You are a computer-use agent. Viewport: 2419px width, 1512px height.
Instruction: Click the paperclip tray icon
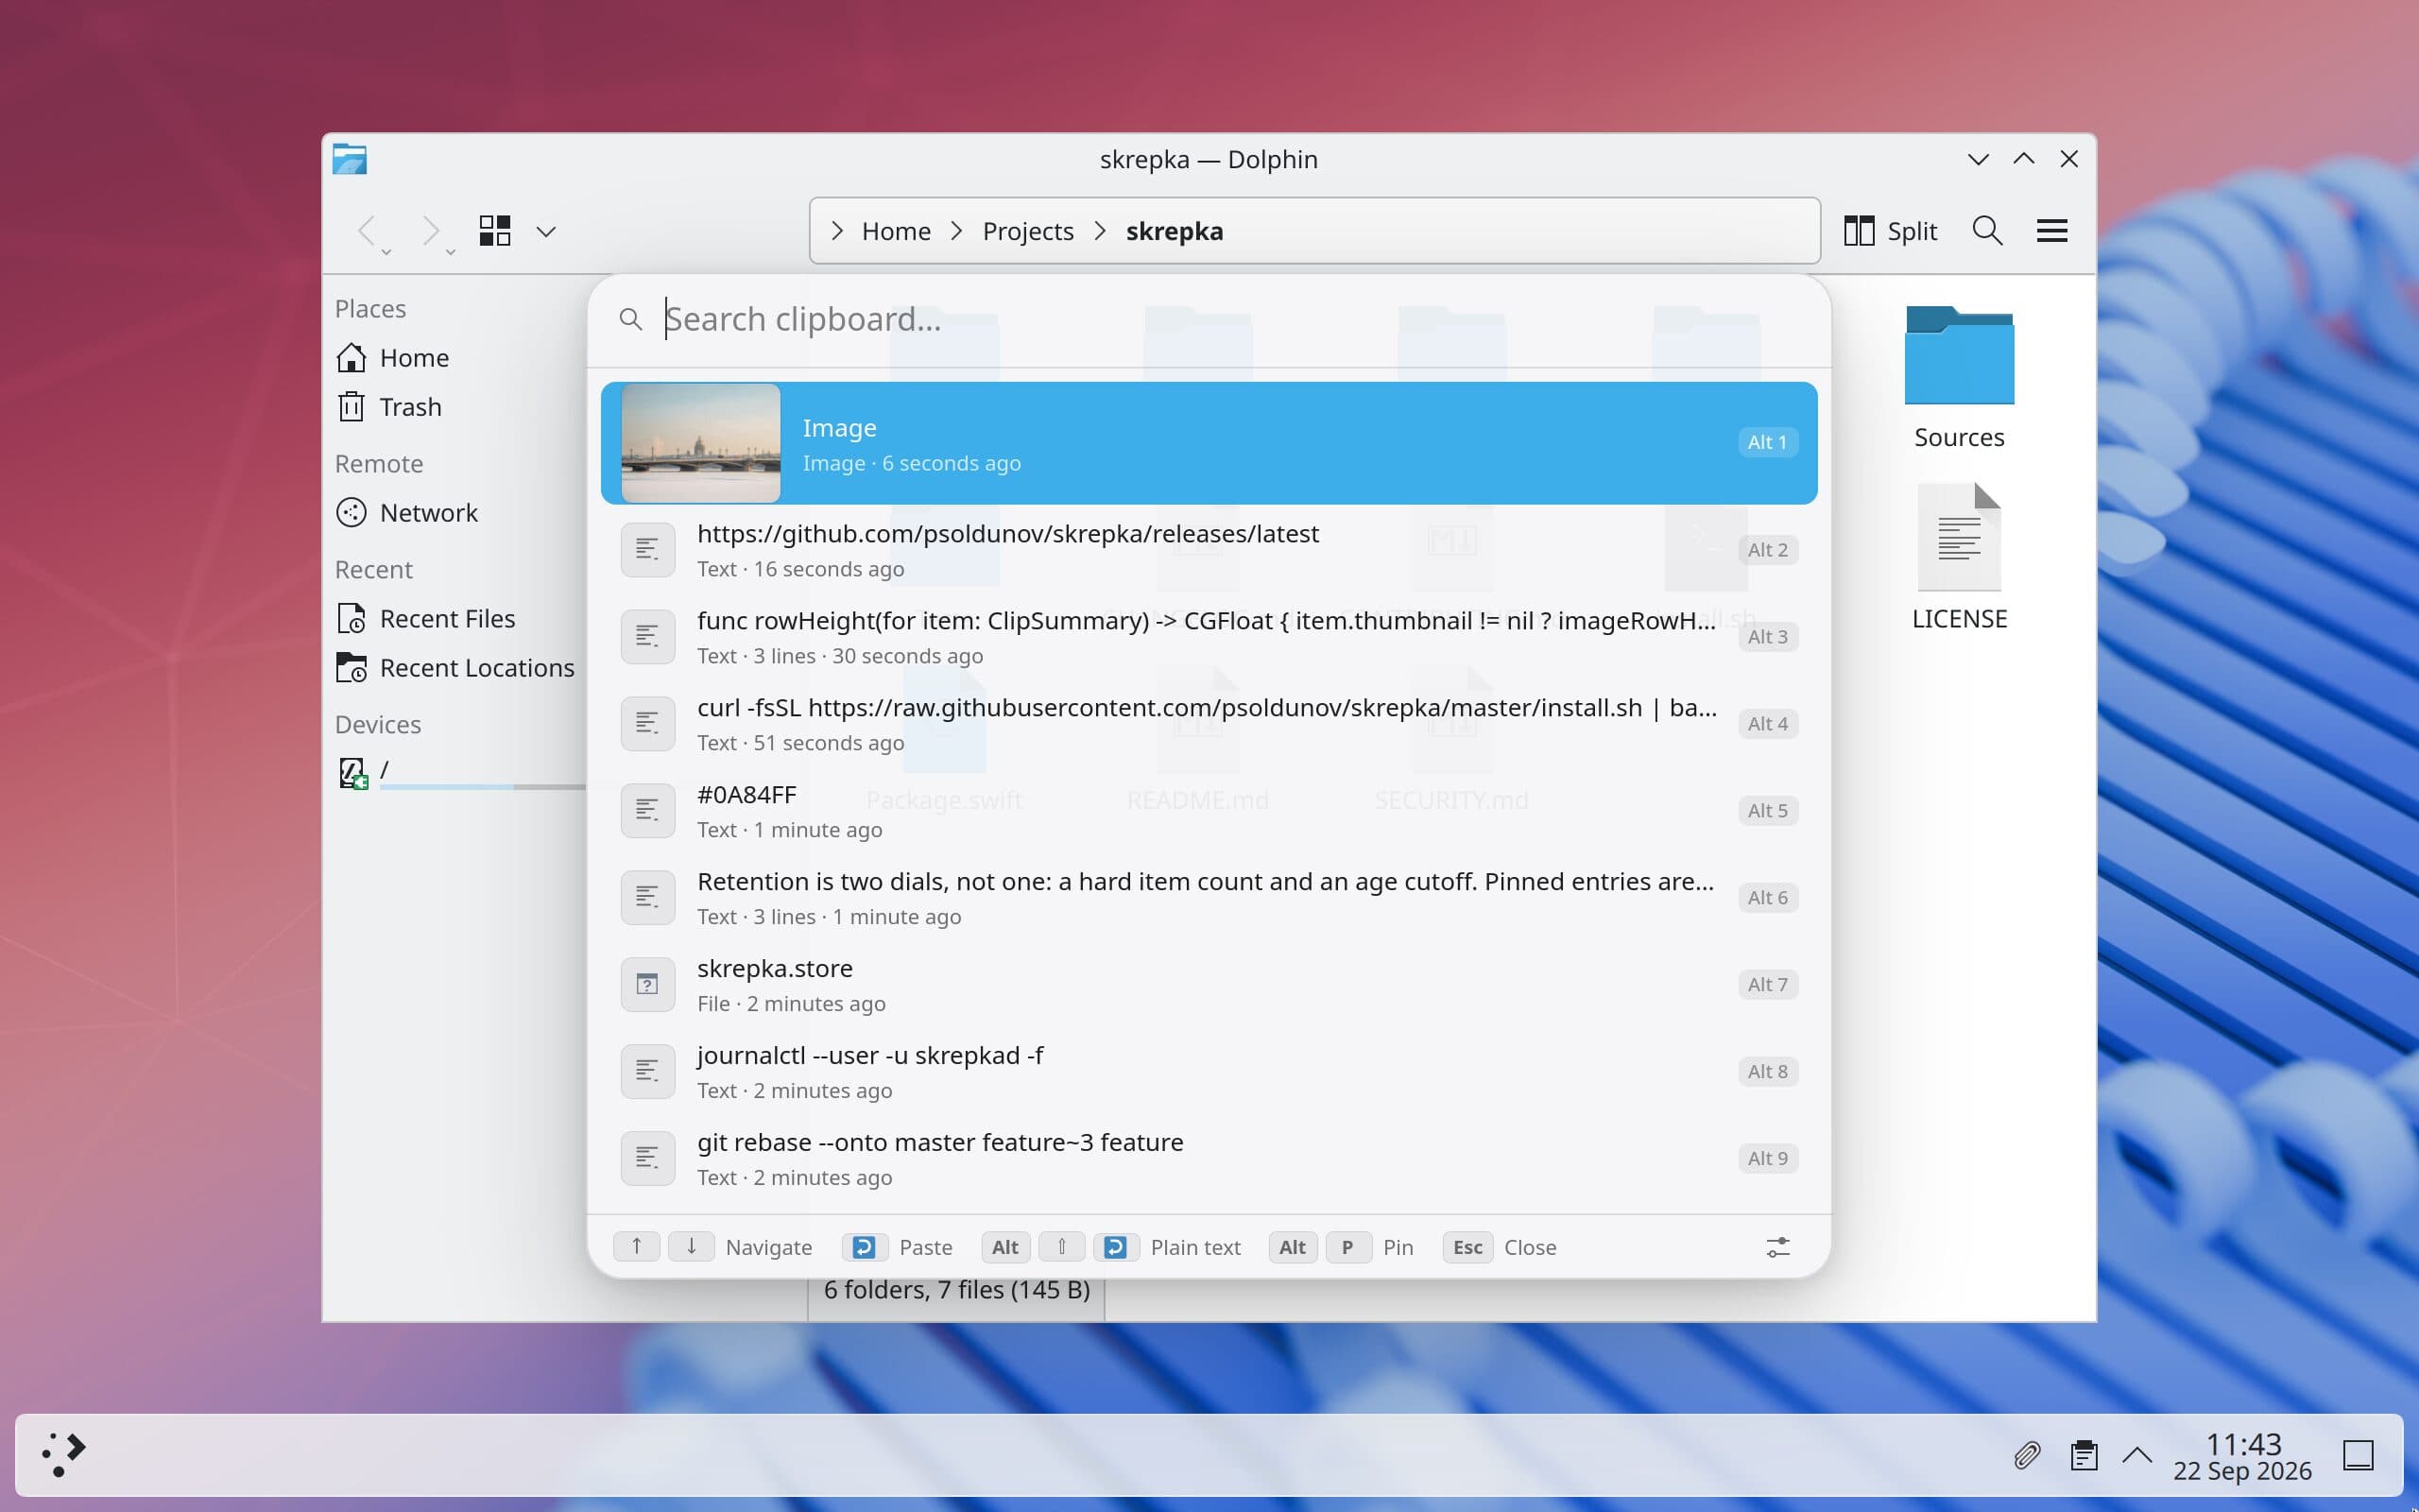click(2026, 1455)
